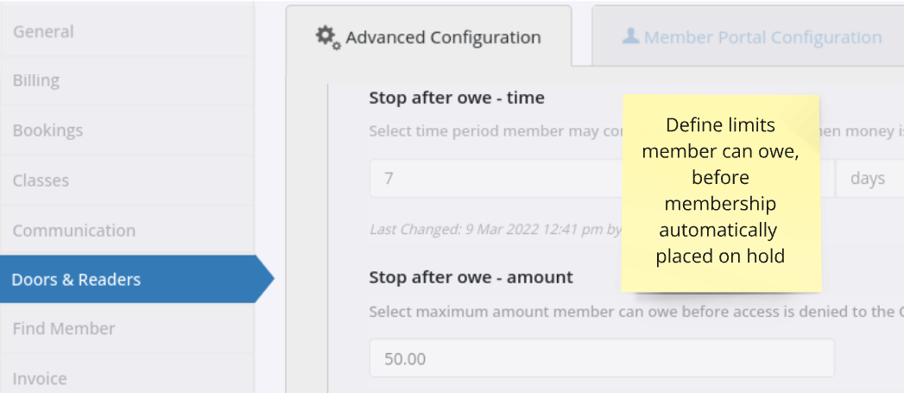Open the General settings section

(x=127, y=31)
